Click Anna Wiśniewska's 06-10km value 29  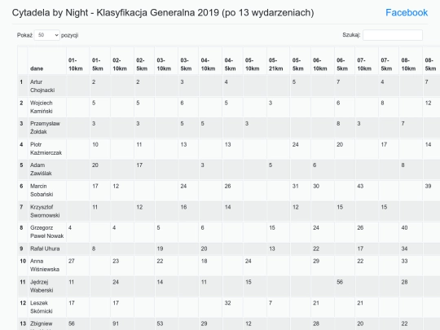[316, 261]
